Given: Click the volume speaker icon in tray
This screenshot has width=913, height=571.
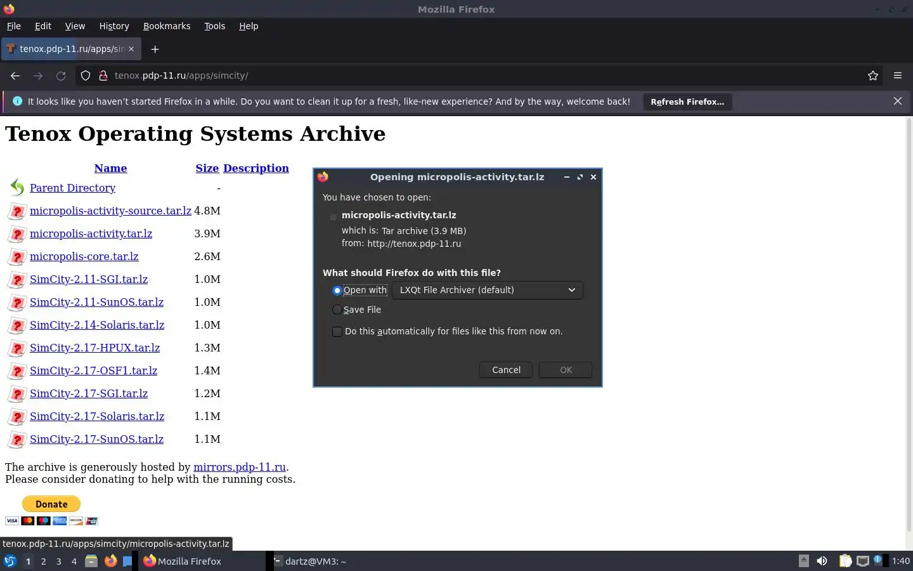Looking at the screenshot, I should [822, 561].
